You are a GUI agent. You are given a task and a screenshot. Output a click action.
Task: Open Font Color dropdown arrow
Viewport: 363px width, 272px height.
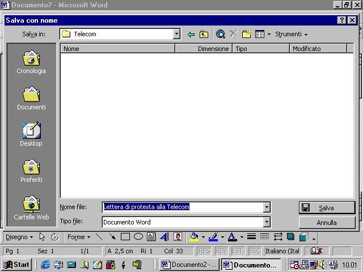click(242, 237)
